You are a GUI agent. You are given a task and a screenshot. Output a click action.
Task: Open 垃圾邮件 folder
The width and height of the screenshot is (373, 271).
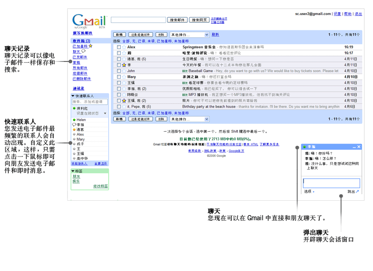(x=80, y=74)
